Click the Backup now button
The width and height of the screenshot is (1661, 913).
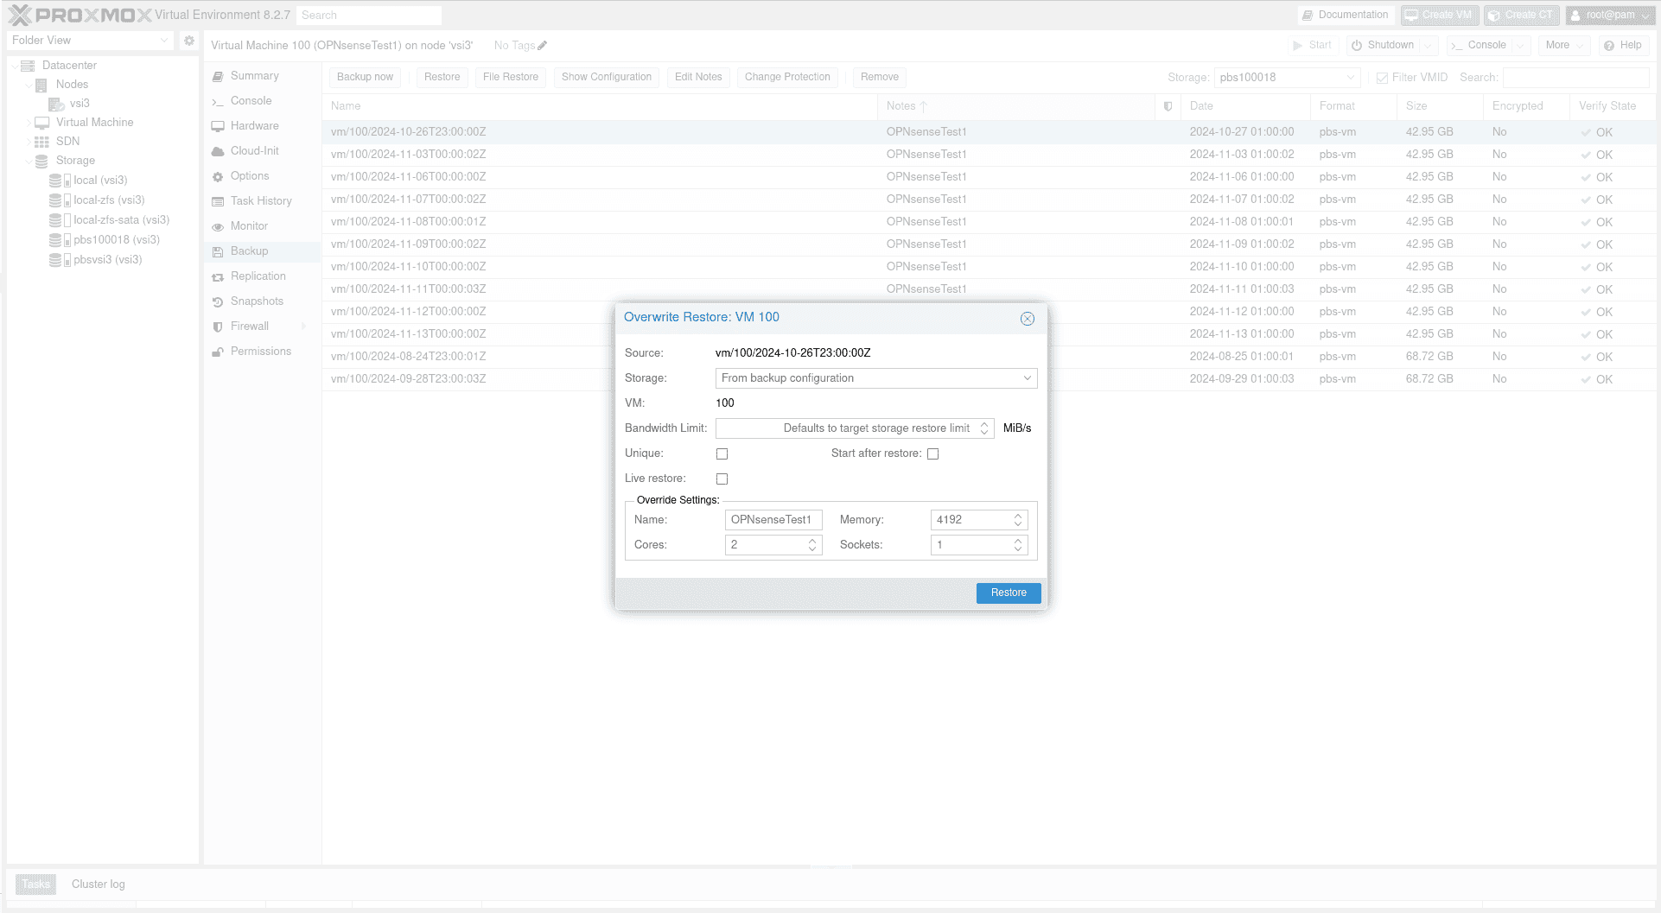point(365,77)
